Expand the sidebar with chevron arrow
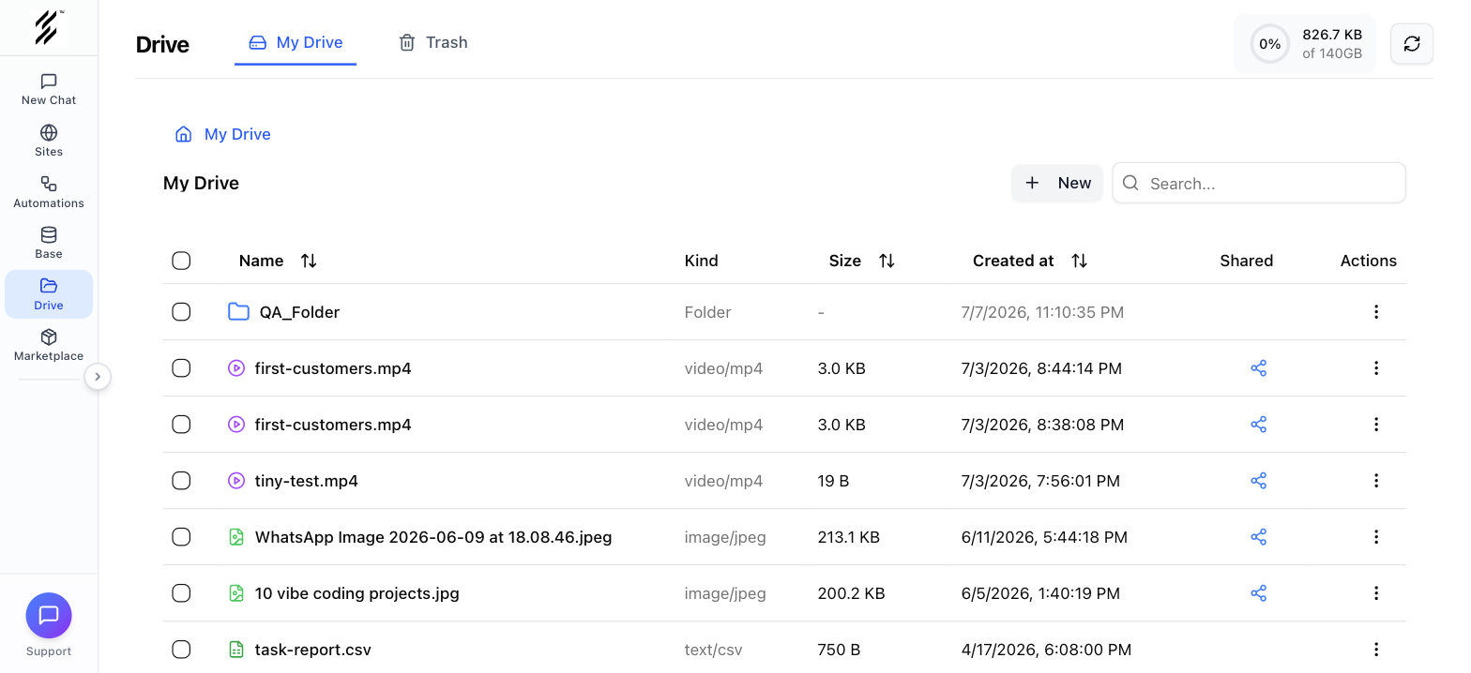Image resolution: width=1471 pixels, height=673 pixels. pyautogui.click(x=98, y=377)
